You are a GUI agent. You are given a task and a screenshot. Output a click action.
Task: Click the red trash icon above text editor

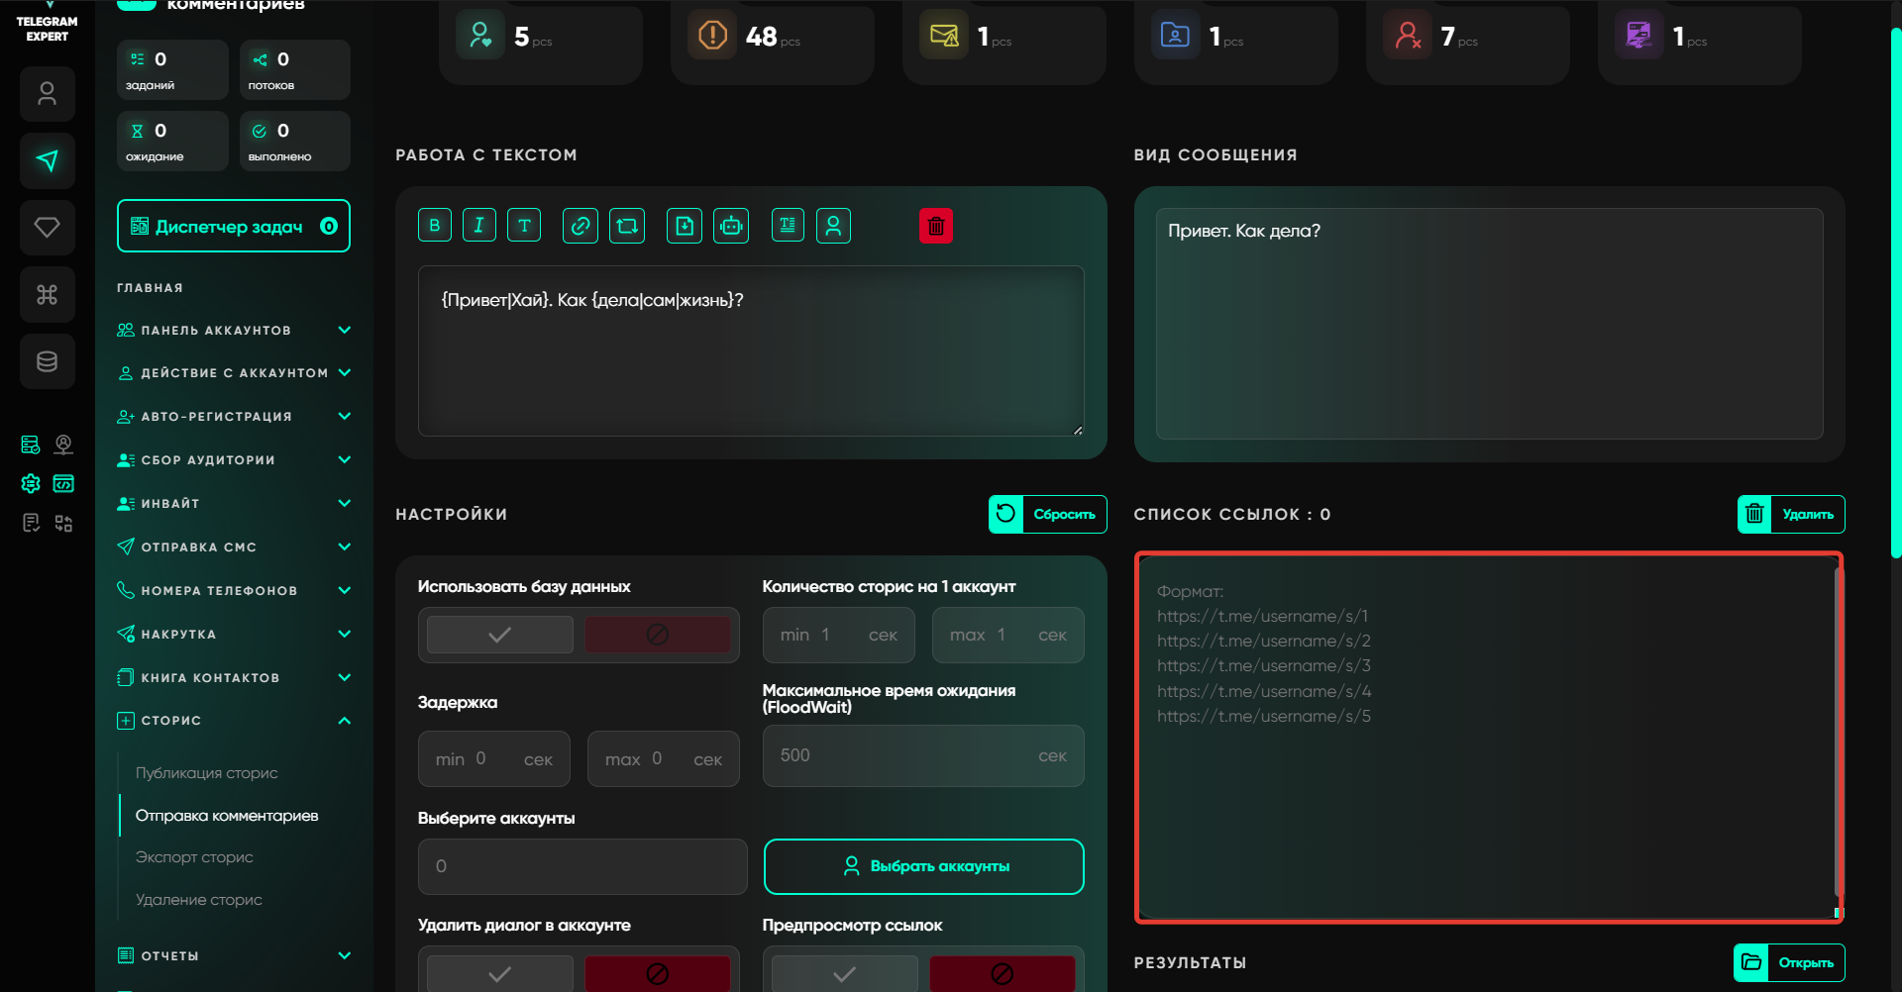coord(935,226)
